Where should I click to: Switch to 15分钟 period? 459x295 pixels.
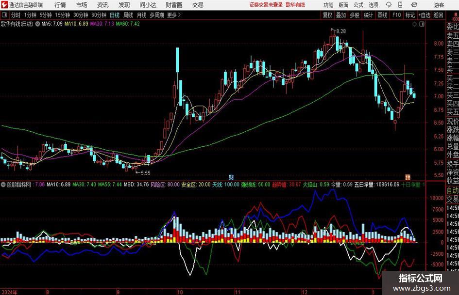click(63, 15)
